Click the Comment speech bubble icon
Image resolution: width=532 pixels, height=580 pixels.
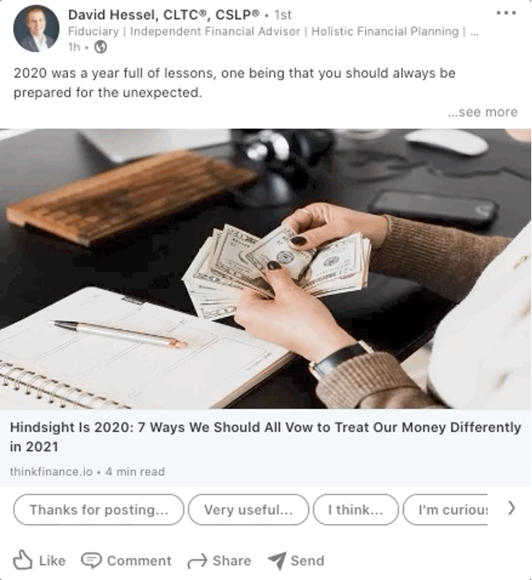pyautogui.click(x=91, y=561)
